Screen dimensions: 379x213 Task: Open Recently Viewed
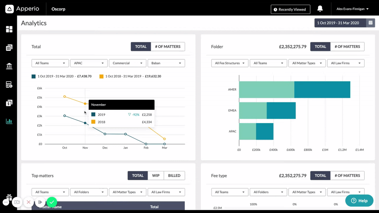point(290,9)
